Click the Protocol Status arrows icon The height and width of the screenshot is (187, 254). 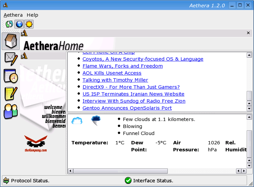6,181
